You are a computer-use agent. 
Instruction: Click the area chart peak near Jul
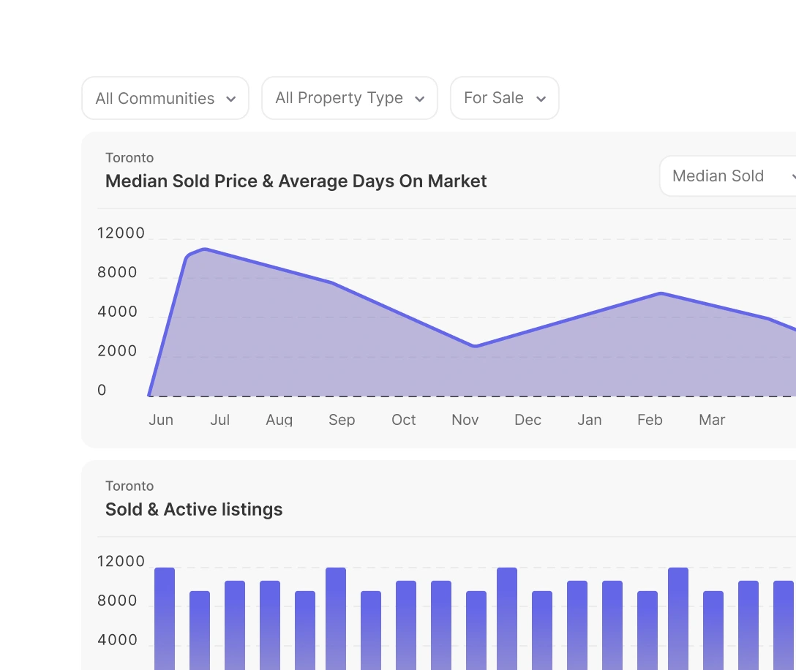click(x=204, y=249)
